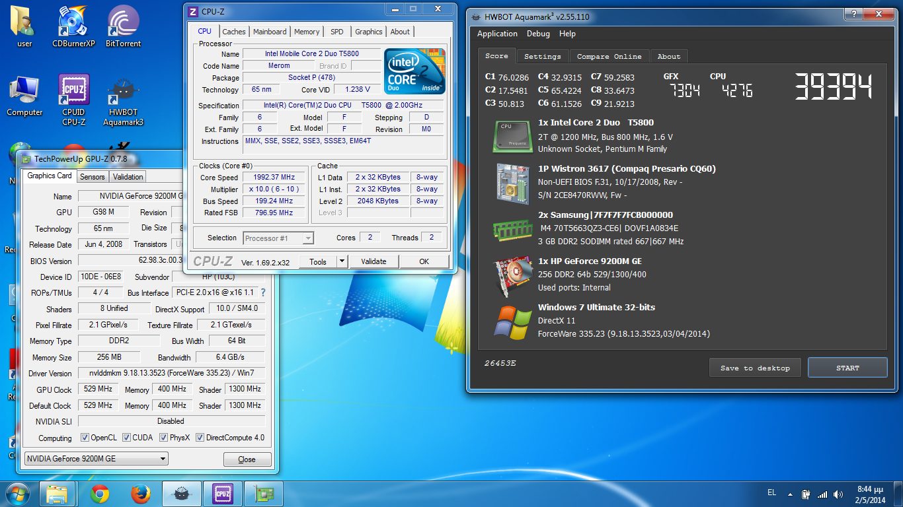Click the Windows logo icon in Aquamark
Viewport: 903px width, 507px height.
click(x=512, y=322)
